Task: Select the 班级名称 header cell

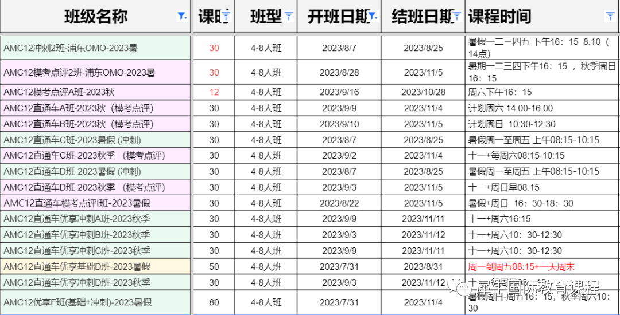Action: coord(96,17)
